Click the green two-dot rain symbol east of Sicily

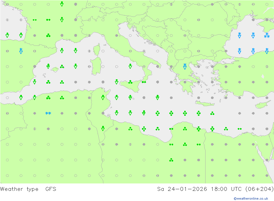[144, 82]
